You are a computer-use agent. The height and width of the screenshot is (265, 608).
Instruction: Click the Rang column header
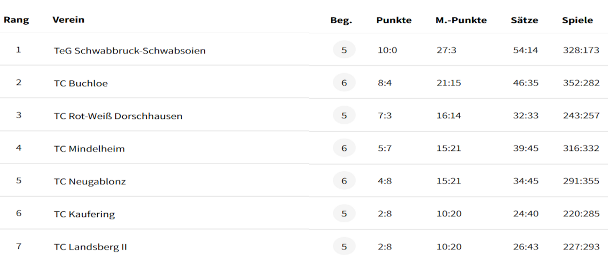pyautogui.click(x=17, y=20)
